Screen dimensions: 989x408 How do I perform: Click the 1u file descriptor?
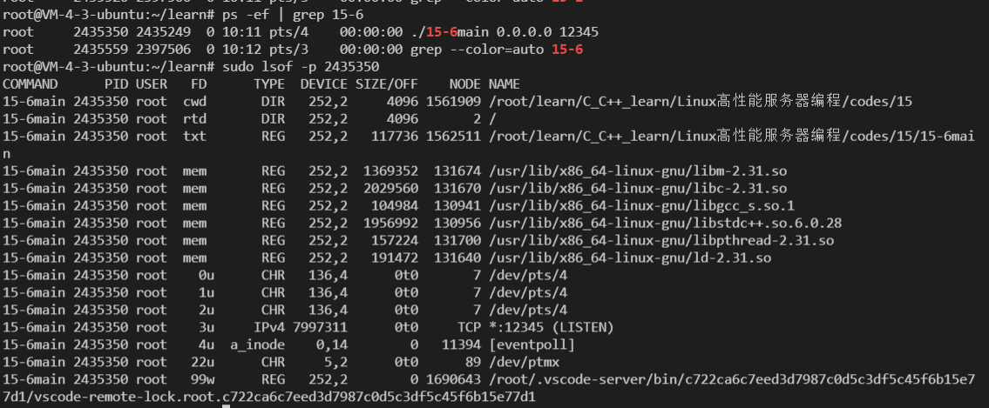(207, 293)
